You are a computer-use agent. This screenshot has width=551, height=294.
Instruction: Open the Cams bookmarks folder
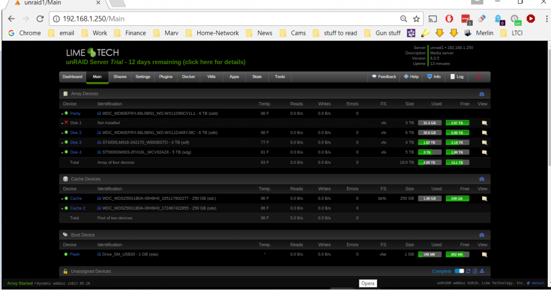tap(293, 33)
